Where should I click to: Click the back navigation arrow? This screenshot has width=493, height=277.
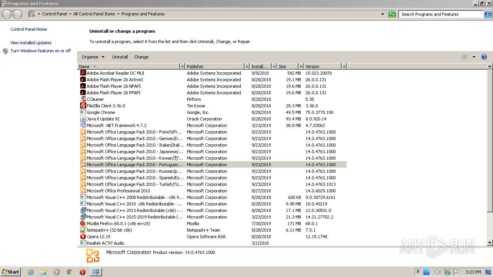pyautogui.click(x=7, y=14)
